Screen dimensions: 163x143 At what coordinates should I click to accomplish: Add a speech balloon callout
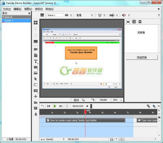[x=36, y=49]
